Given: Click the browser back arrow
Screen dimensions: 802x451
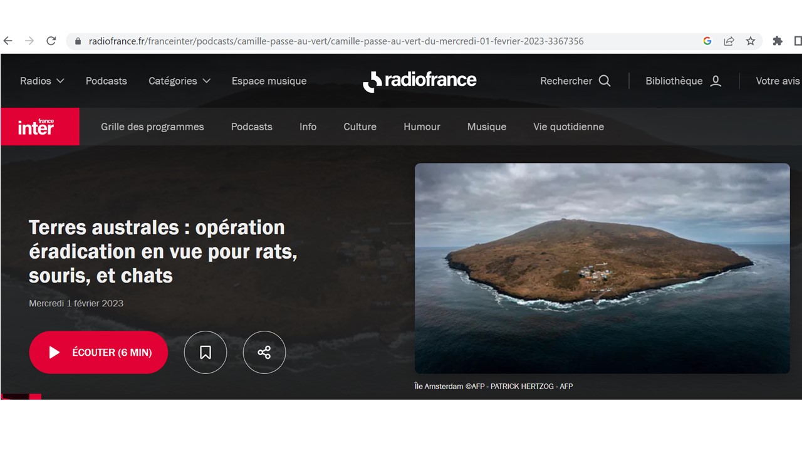Looking at the screenshot, I should pos(8,41).
